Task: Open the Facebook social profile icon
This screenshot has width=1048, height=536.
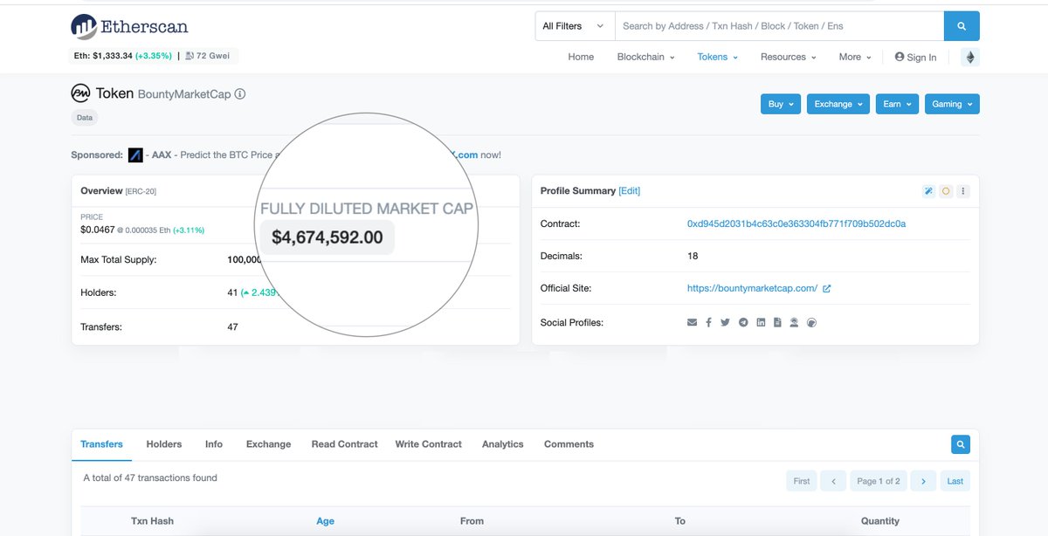Action: click(709, 322)
